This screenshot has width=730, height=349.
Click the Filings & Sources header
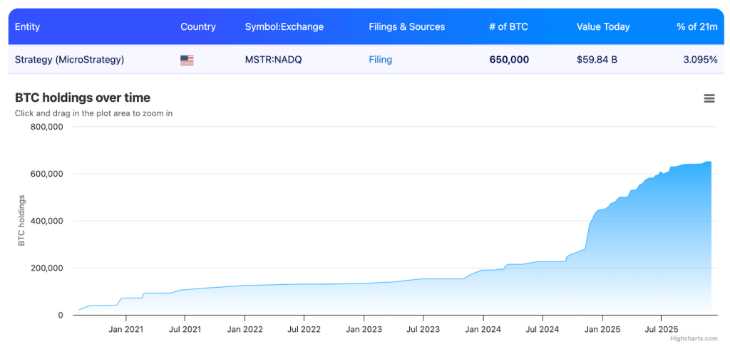pyautogui.click(x=406, y=27)
